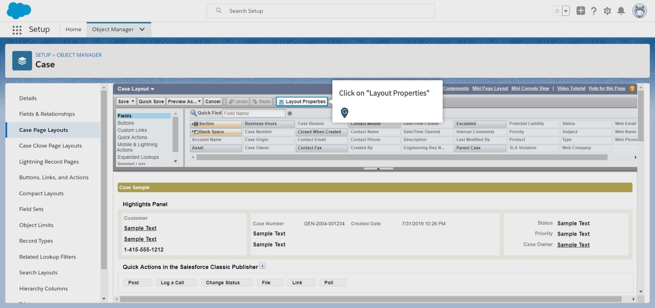Click the favorites star icon
The height and width of the screenshot is (308, 655).
click(557, 11)
